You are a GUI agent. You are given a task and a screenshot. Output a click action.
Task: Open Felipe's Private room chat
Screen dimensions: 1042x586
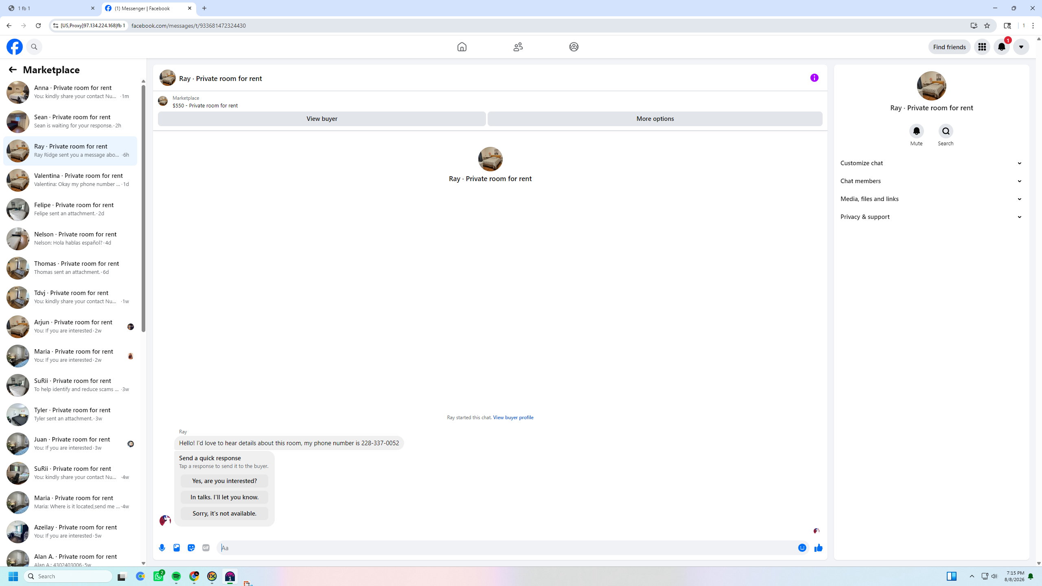tap(70, 209)
